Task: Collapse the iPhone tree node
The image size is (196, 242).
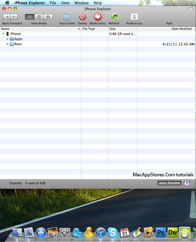Action: pos(3,34)
